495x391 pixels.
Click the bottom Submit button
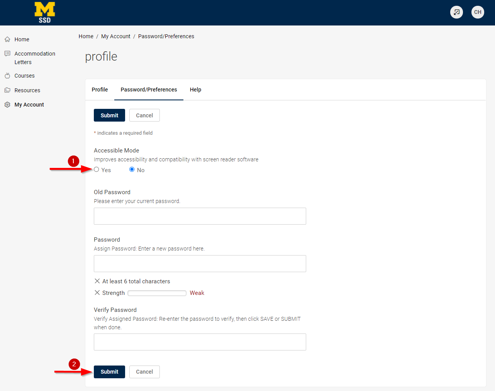[x=109, y=372]
